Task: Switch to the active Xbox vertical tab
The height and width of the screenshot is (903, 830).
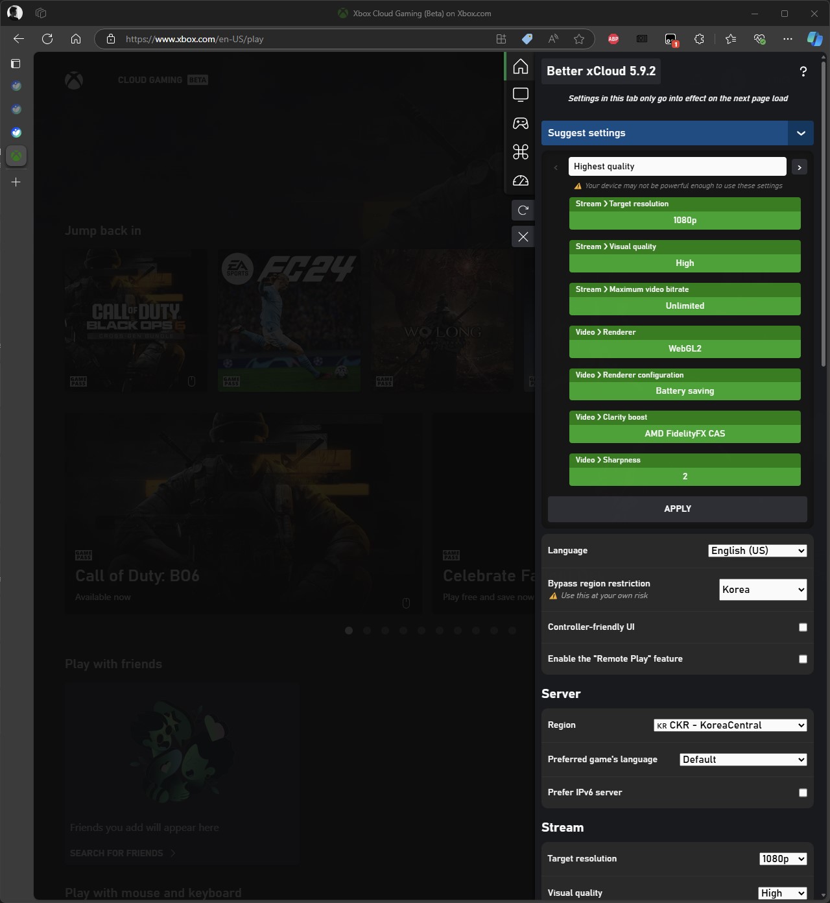Action: [16, 156]
